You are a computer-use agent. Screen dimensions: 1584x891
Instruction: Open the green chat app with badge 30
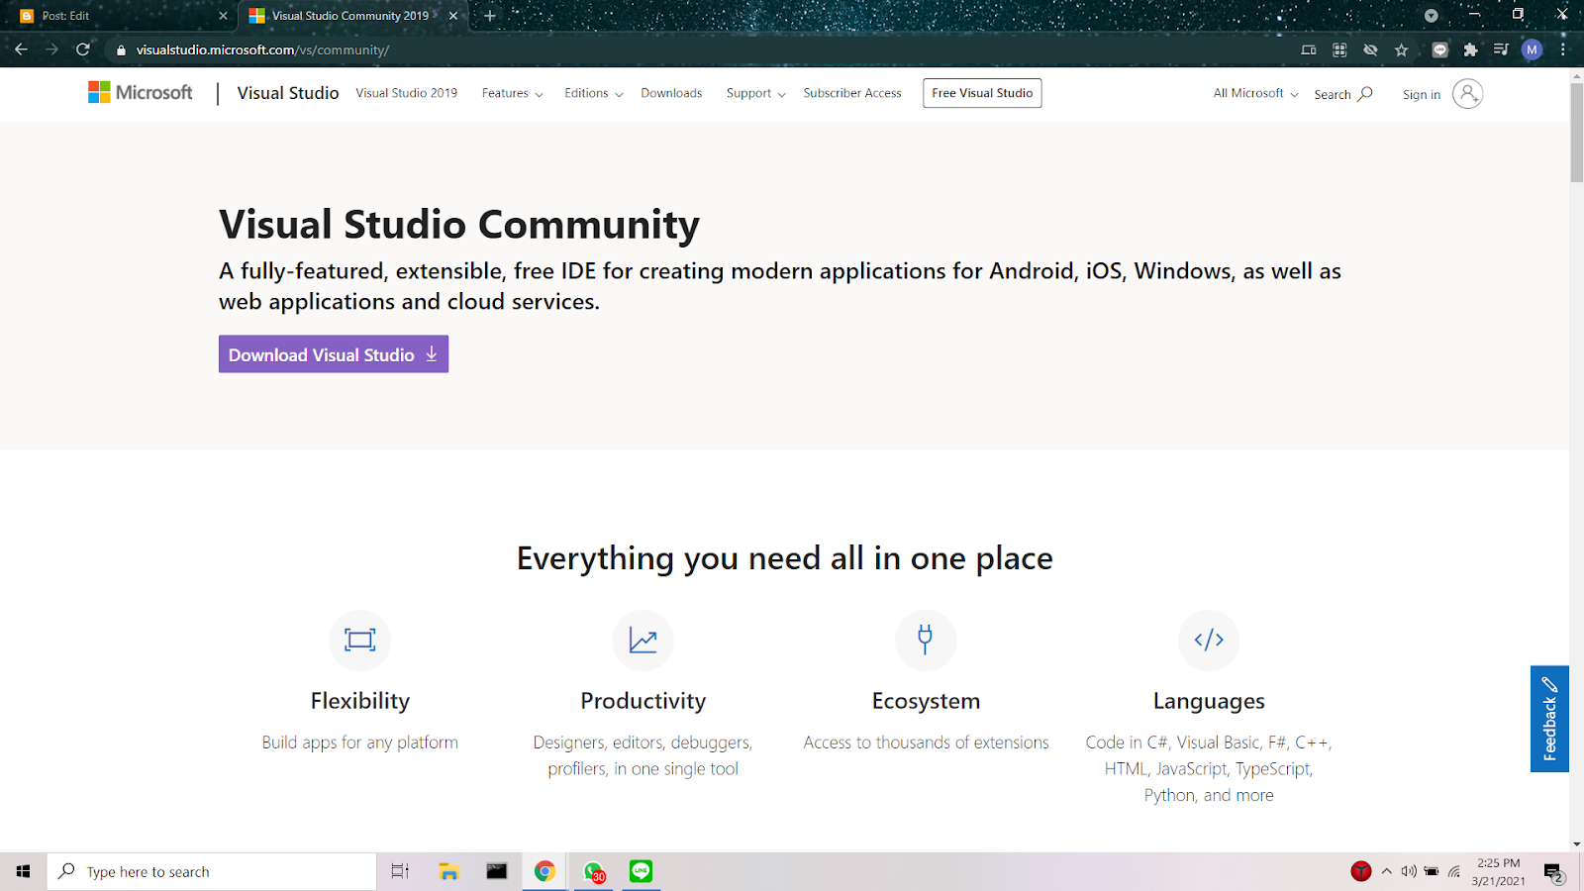click(x=593, y=871)
